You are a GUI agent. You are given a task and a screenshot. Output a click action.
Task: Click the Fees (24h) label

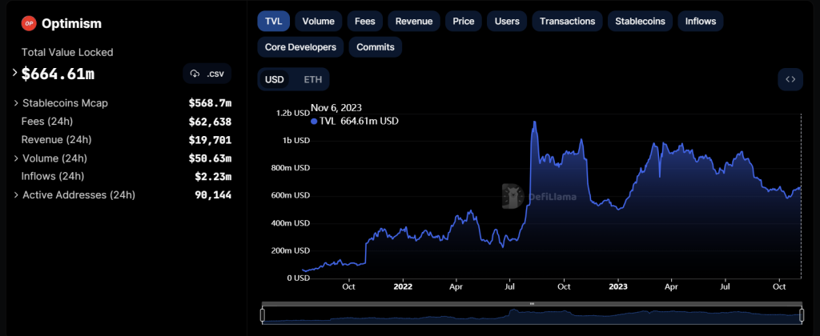[x=47, y=122]
